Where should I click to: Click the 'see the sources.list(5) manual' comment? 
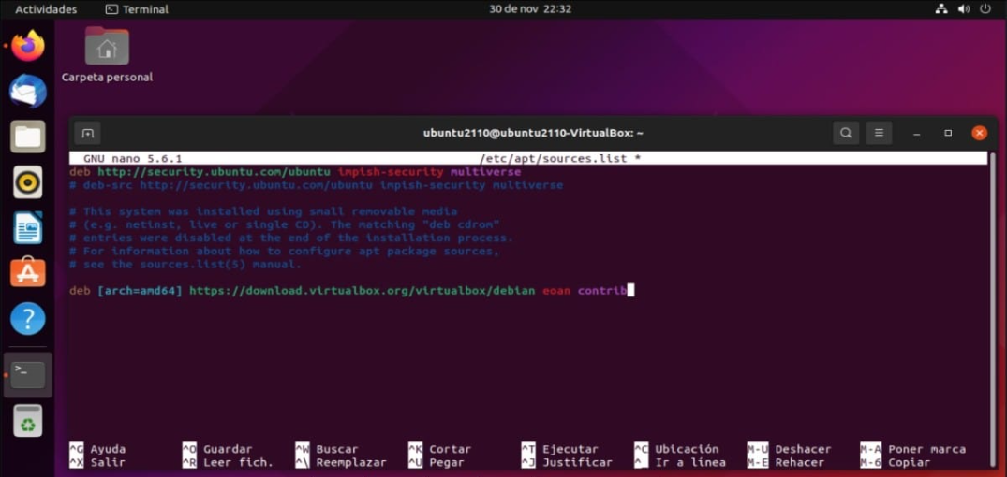coord(185,264)
